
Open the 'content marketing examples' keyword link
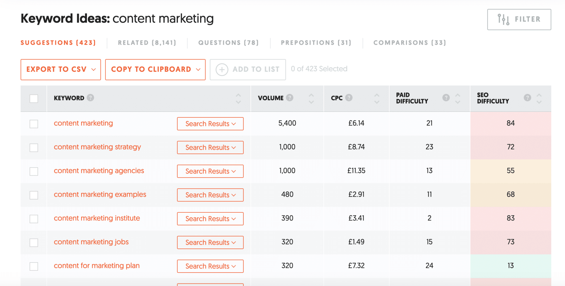pyautogui.click(x=100, y=195)
